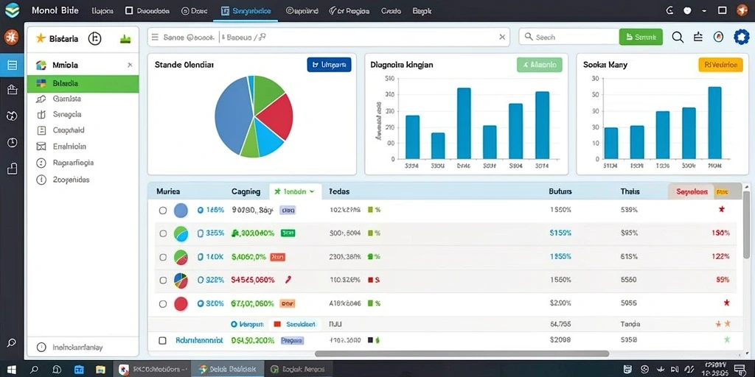The width and height of the screenshot is (755, 377).
Task: Select the highlighted Biladia sidebar item
Action: 83,84
